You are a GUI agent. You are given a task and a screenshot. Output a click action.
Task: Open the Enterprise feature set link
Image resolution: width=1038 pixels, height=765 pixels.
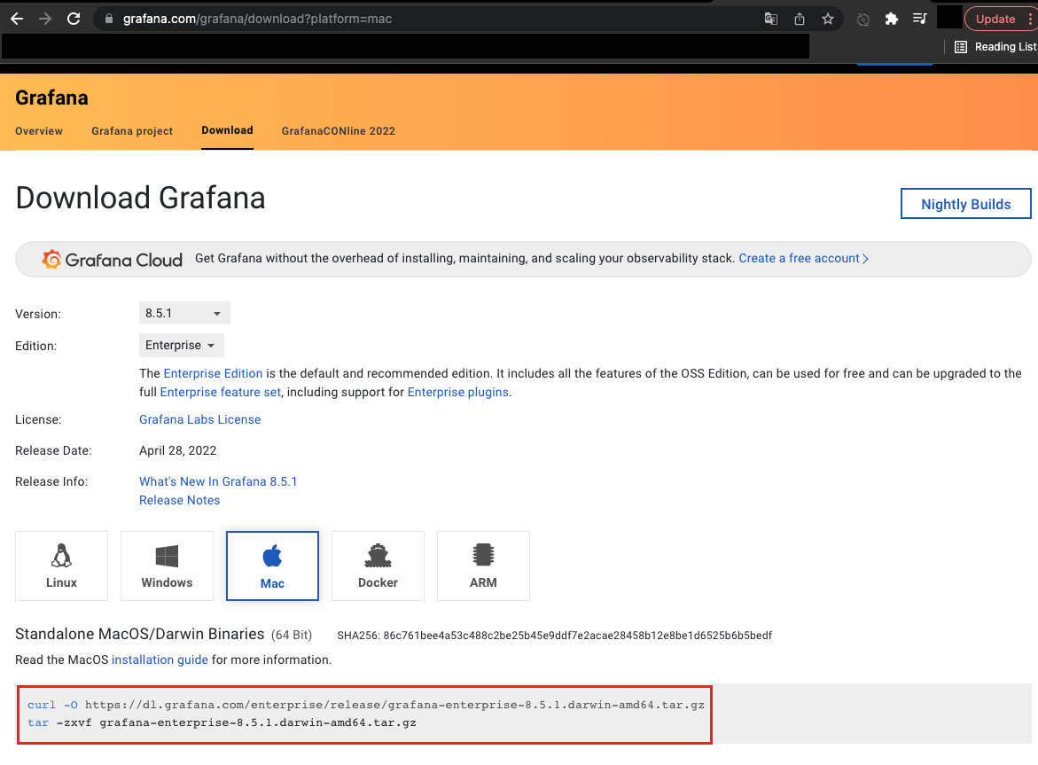[x=221, y=392]
